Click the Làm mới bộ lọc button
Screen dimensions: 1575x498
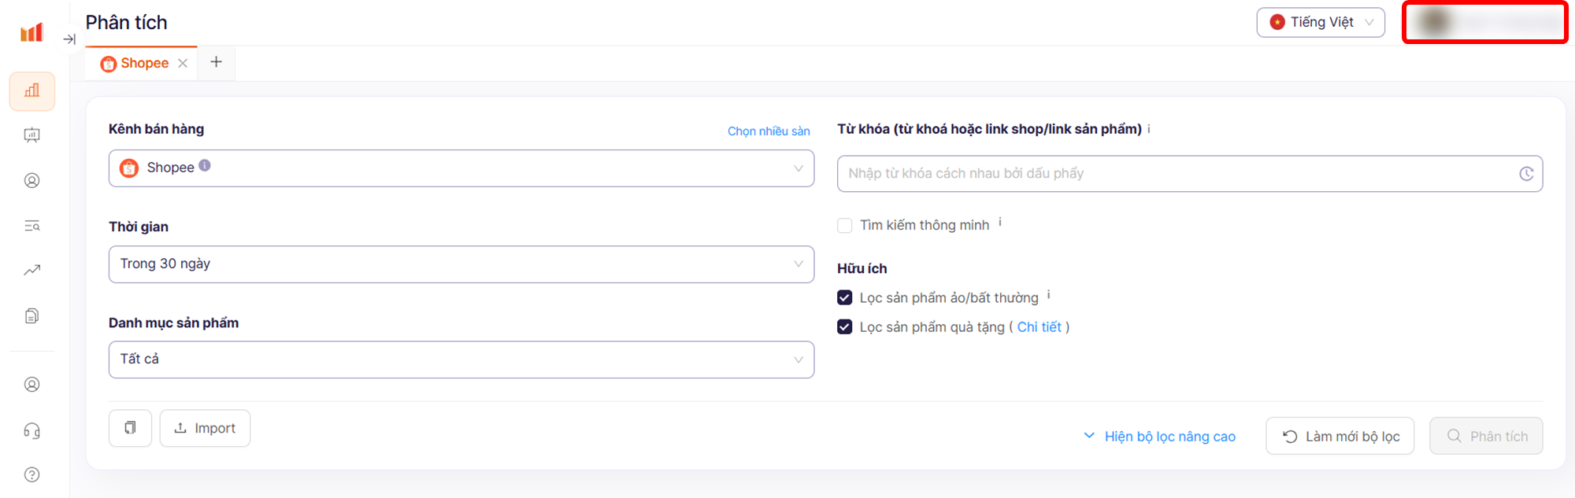[1340, 437]
